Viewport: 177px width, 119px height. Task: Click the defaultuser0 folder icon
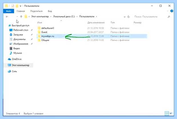coord(39,28)
